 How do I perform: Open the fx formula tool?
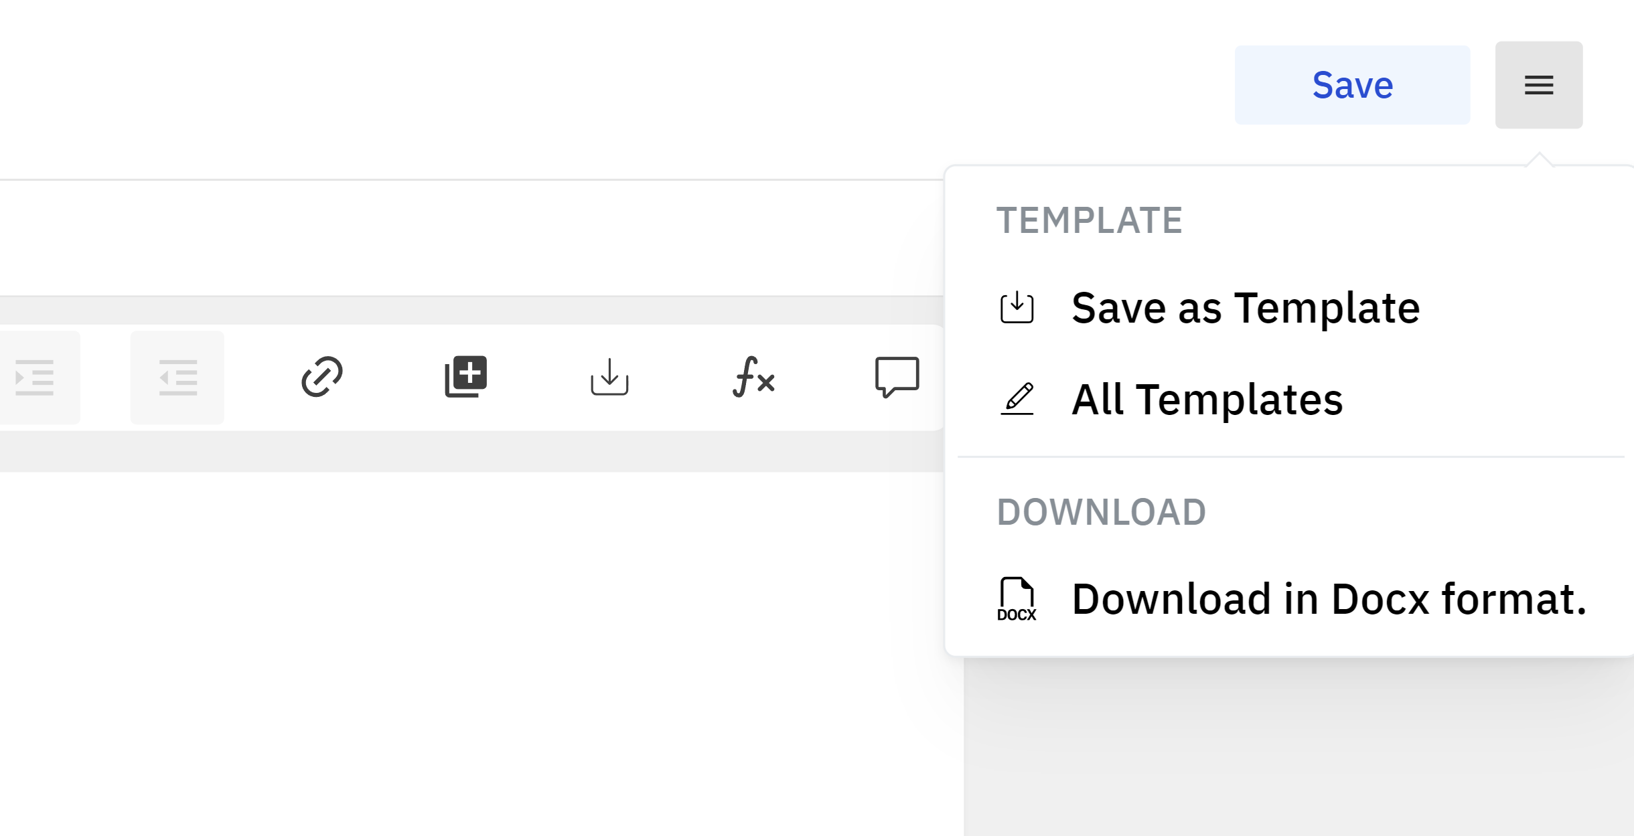pos(753,377)
